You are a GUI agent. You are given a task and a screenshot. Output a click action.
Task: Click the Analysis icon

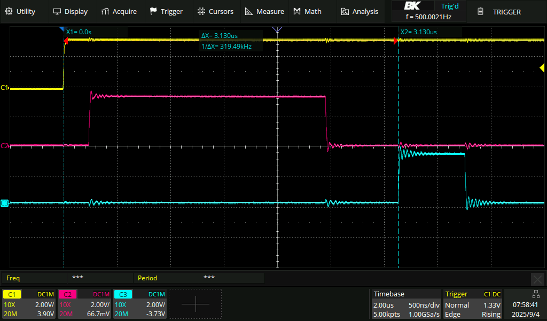pos(345,12)
